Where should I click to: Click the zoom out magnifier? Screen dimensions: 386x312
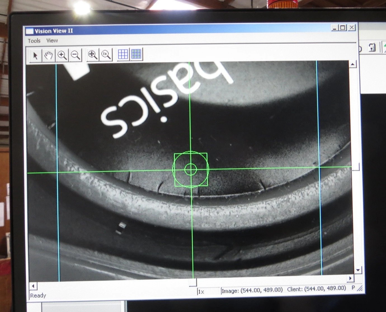[75, 55]
